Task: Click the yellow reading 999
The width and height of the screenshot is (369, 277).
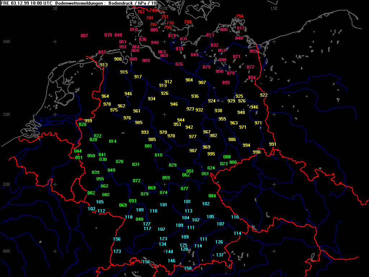Action: click(x=88, y=120)
